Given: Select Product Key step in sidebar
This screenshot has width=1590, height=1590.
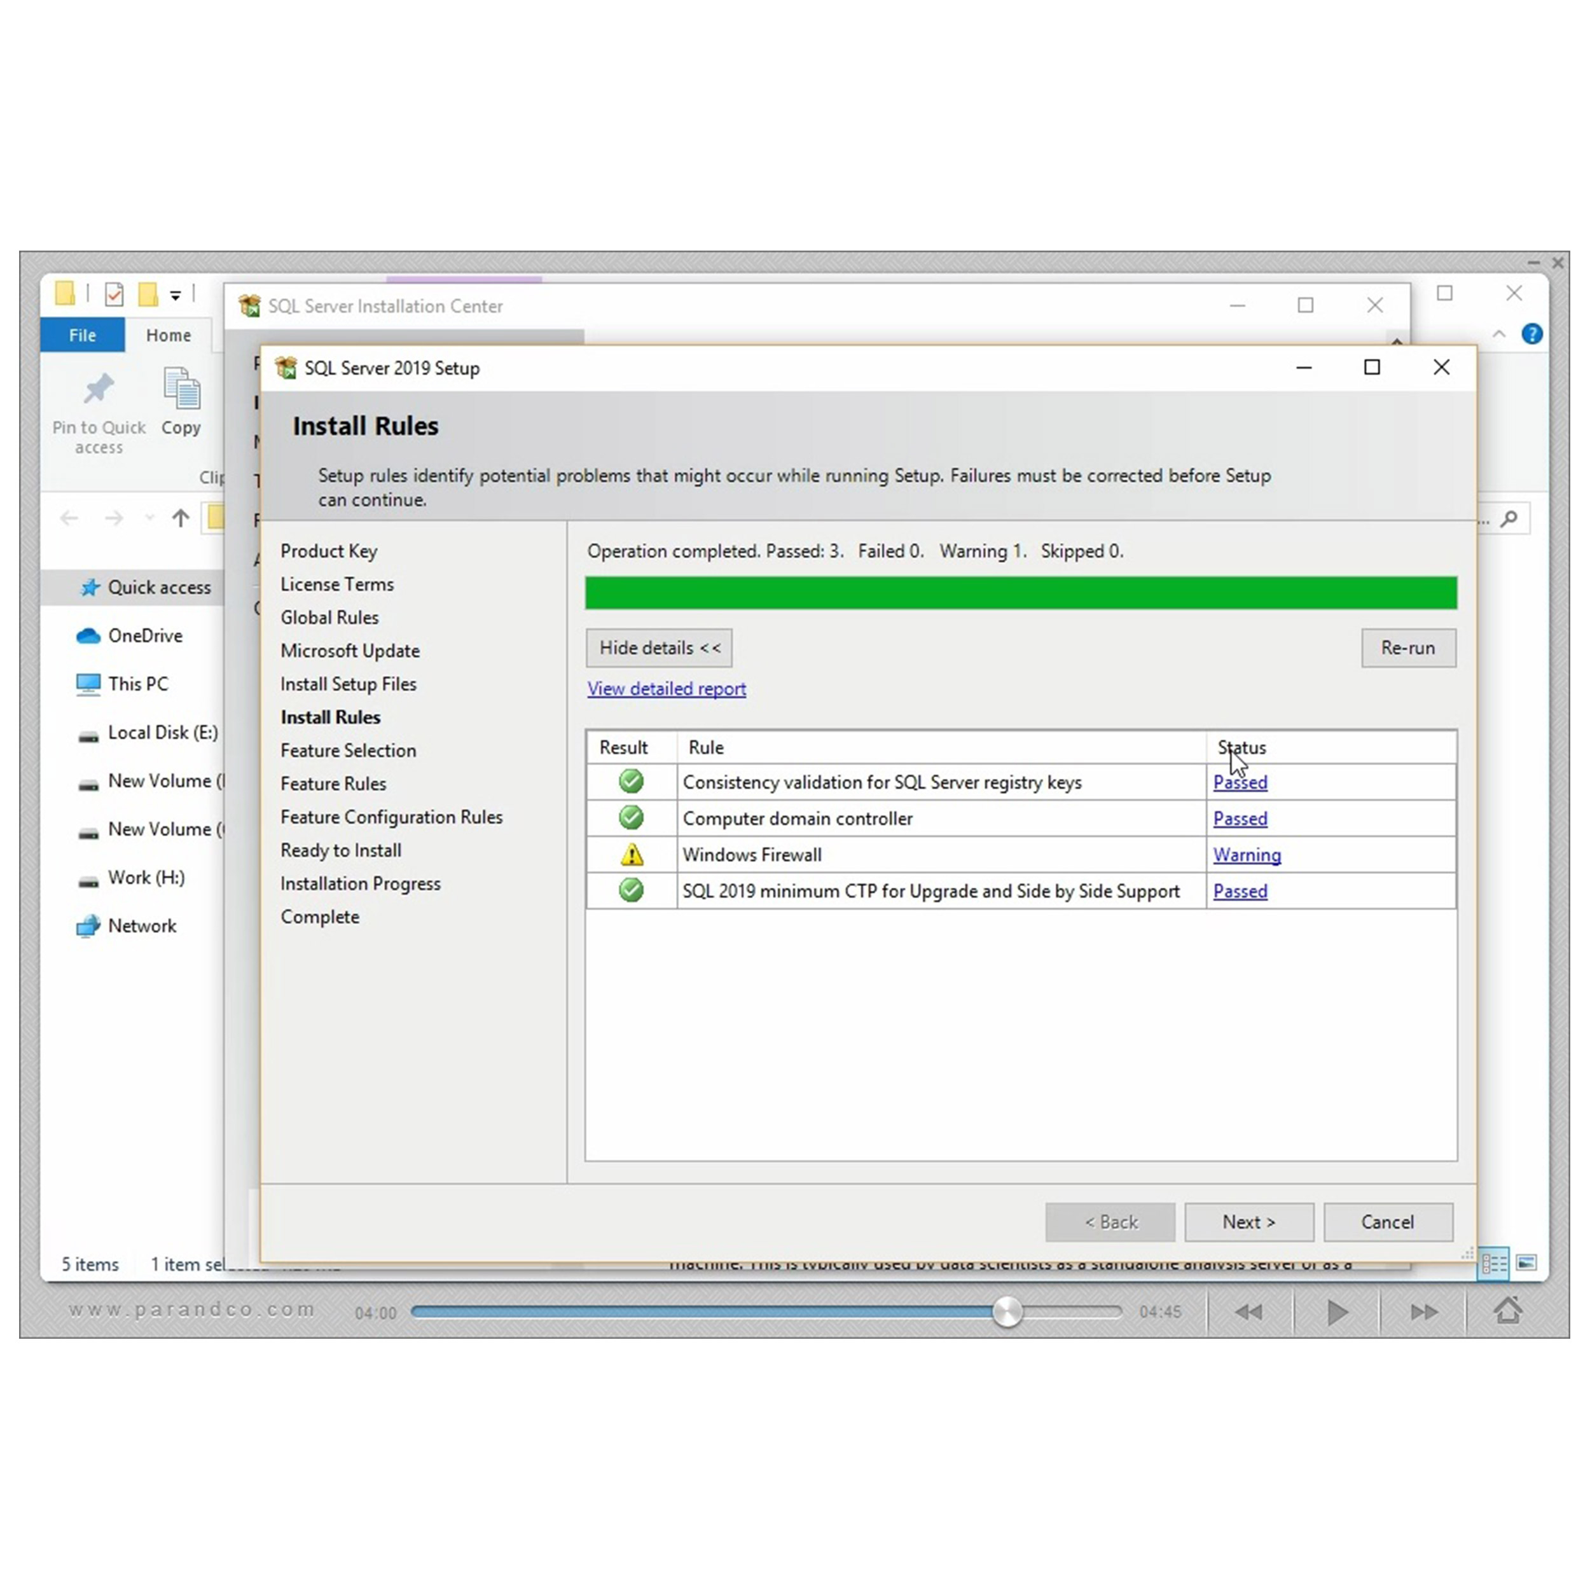Looking at the screenshot, I should [328, 551].
